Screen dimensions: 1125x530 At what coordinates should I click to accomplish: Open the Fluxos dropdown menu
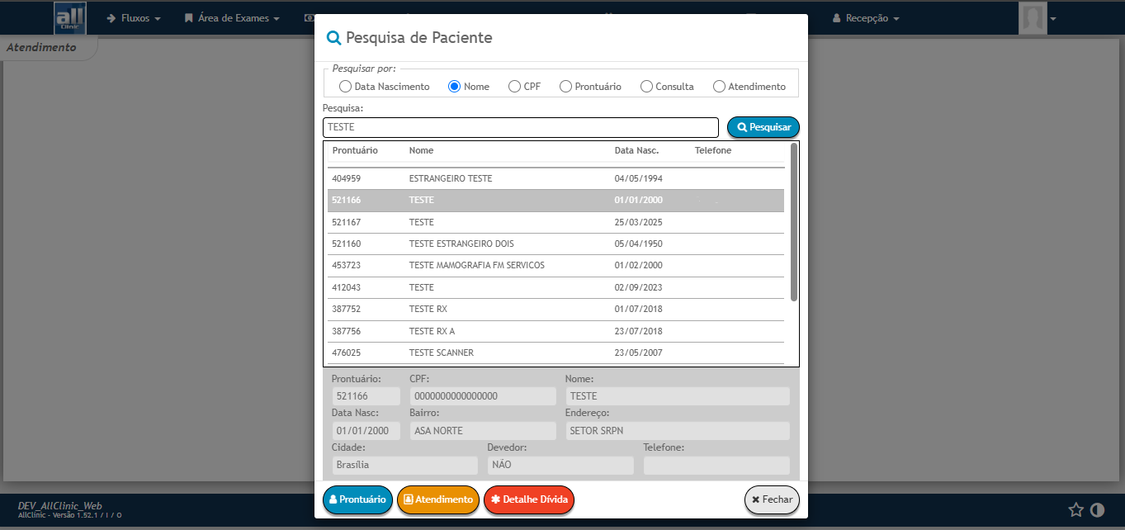click(133, 17)
